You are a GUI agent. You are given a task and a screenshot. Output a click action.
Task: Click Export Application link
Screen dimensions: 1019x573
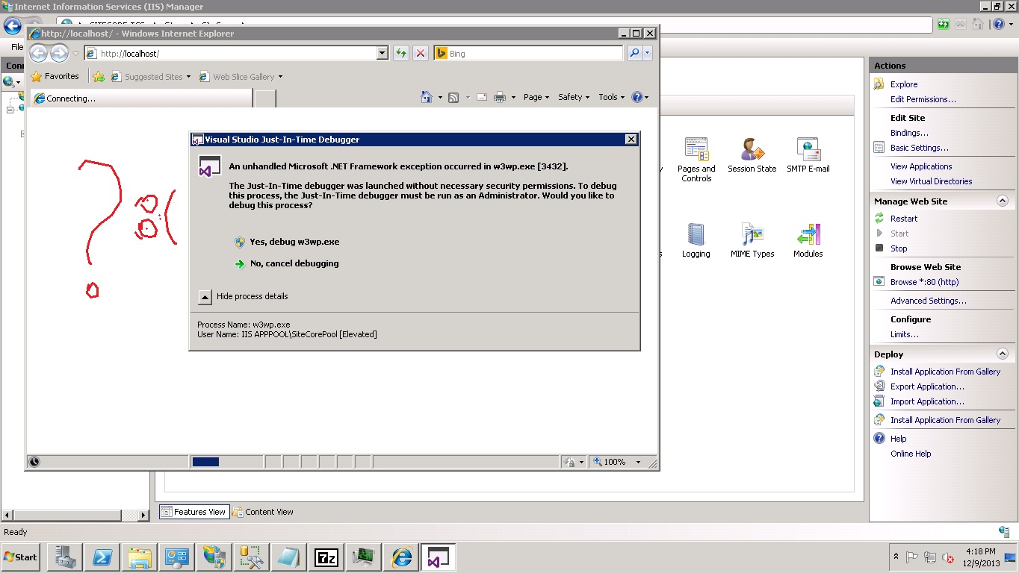coord(927,386)
